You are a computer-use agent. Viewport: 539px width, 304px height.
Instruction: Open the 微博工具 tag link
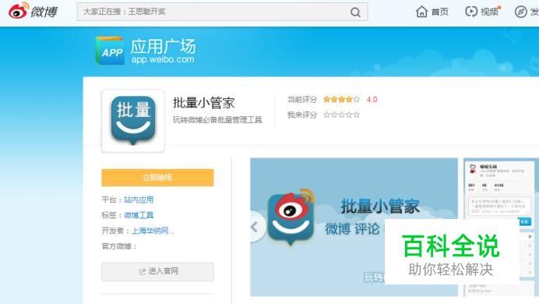[x=139, y=215]
